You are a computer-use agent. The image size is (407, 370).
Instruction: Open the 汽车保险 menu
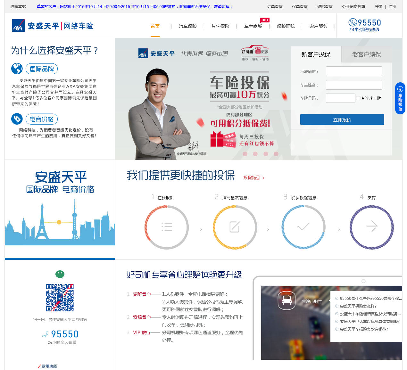[188, 26]
